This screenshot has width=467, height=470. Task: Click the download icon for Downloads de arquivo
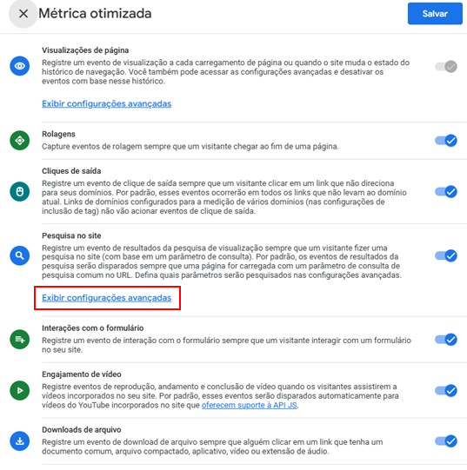pos(20,441)
